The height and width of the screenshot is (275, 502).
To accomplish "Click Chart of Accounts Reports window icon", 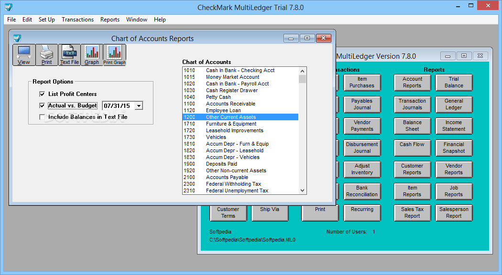I will [x=17, y=38].
